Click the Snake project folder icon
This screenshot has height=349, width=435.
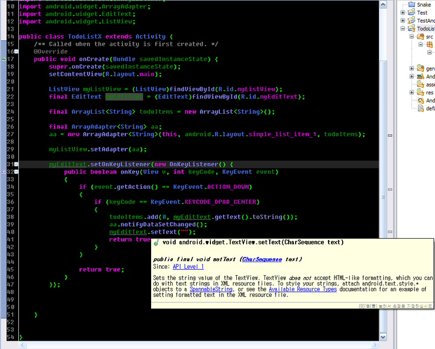pyautogui.click(x=411, y=4)
